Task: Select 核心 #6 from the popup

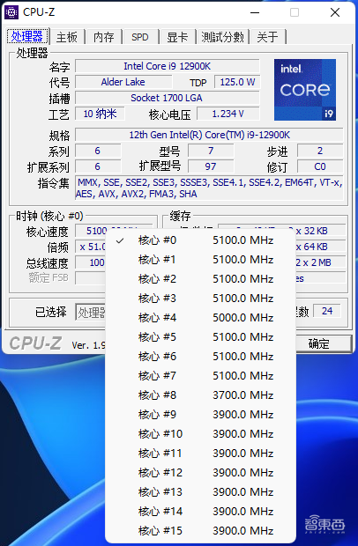Action: [x=200, y=357]
